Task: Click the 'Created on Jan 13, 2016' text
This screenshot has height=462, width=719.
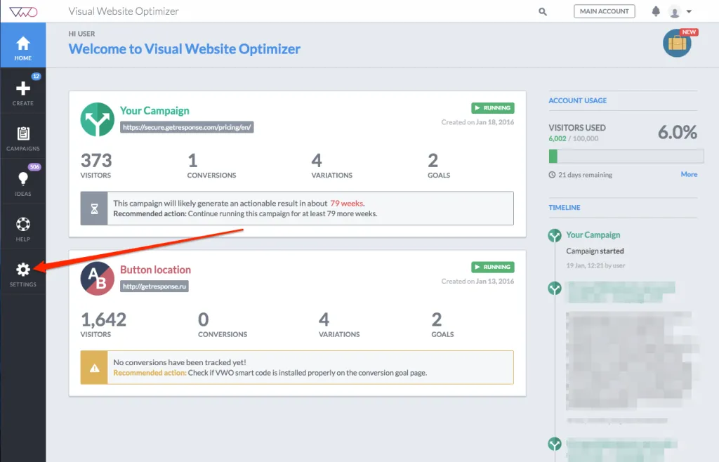Action: click(x=477, y=281)
